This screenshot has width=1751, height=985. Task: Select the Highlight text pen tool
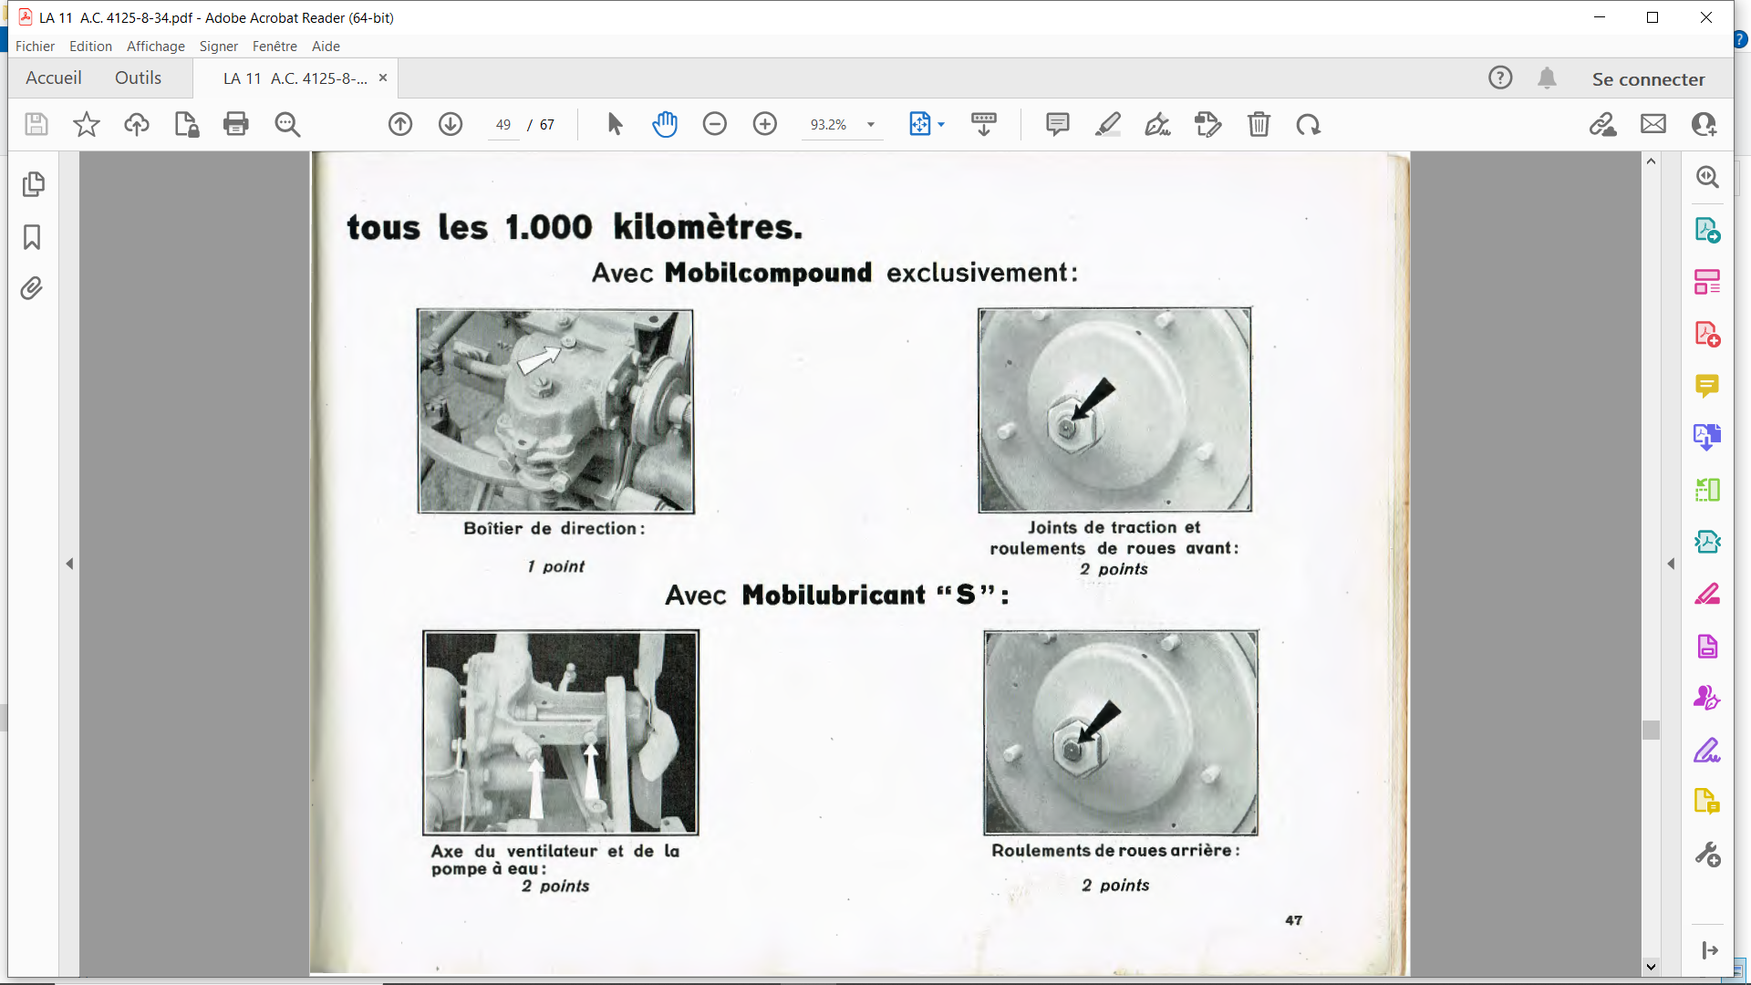pyautogui.click(x=1107, y=124)
